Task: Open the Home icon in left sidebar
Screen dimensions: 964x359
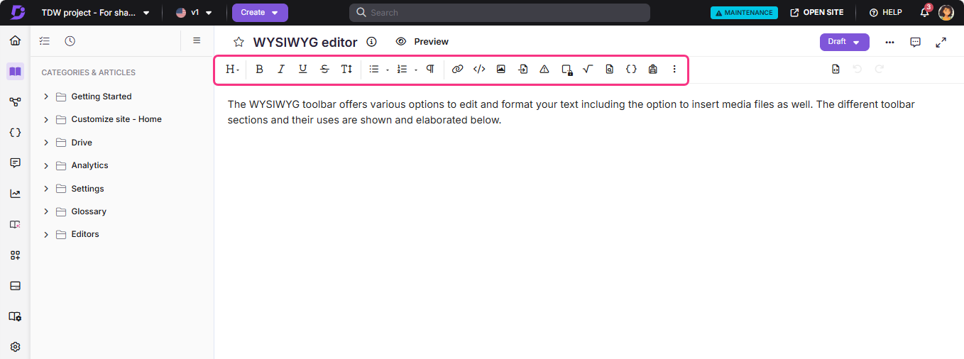Action: [x=15, y=40]
